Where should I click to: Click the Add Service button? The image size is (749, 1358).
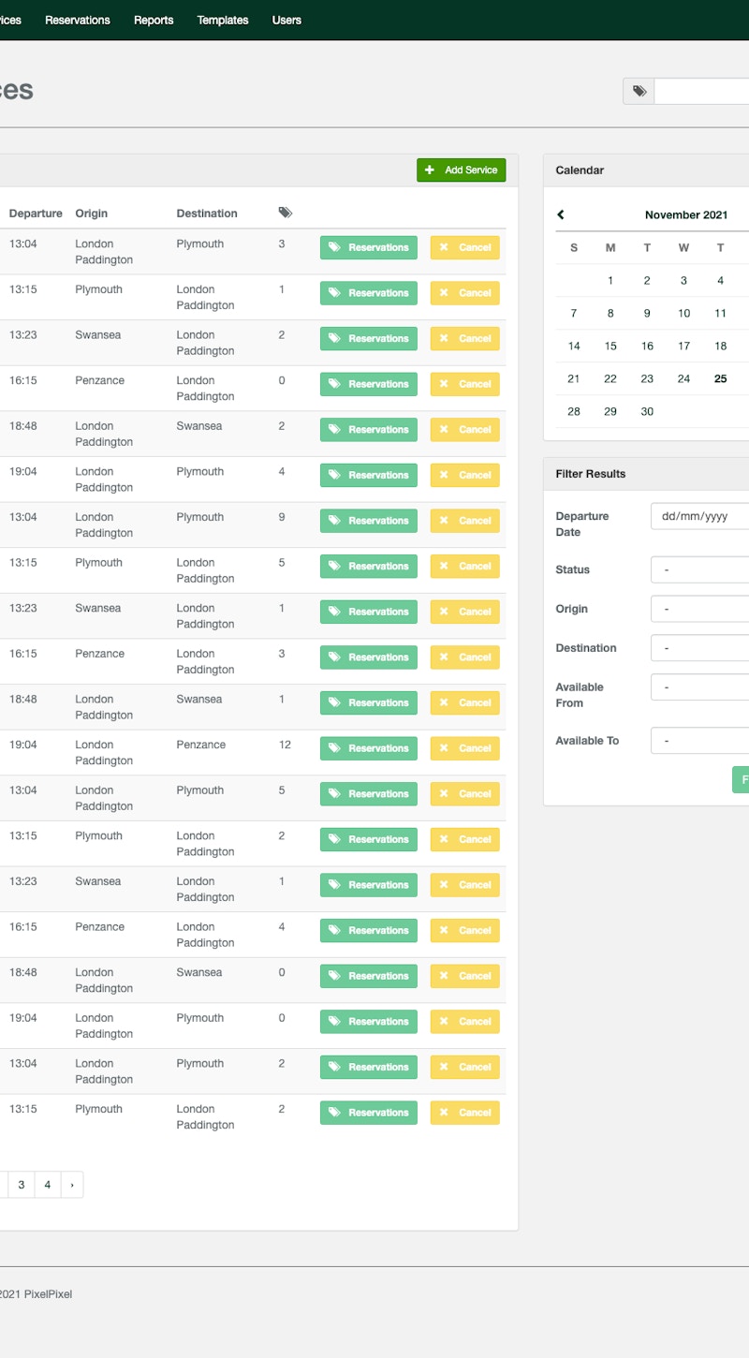click(462, 170)
